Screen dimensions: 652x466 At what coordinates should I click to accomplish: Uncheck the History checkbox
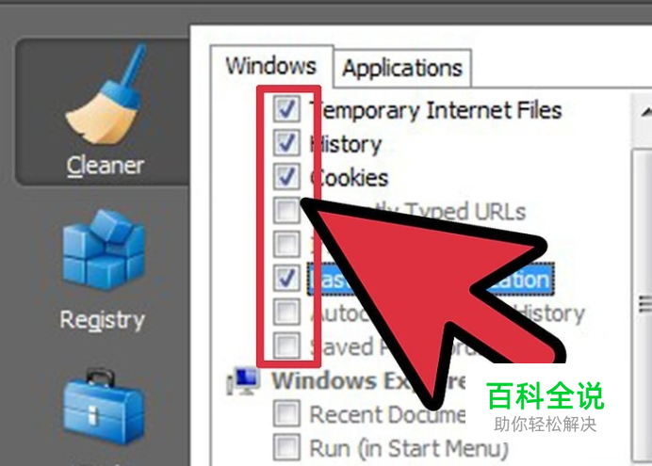click(286, 143)
